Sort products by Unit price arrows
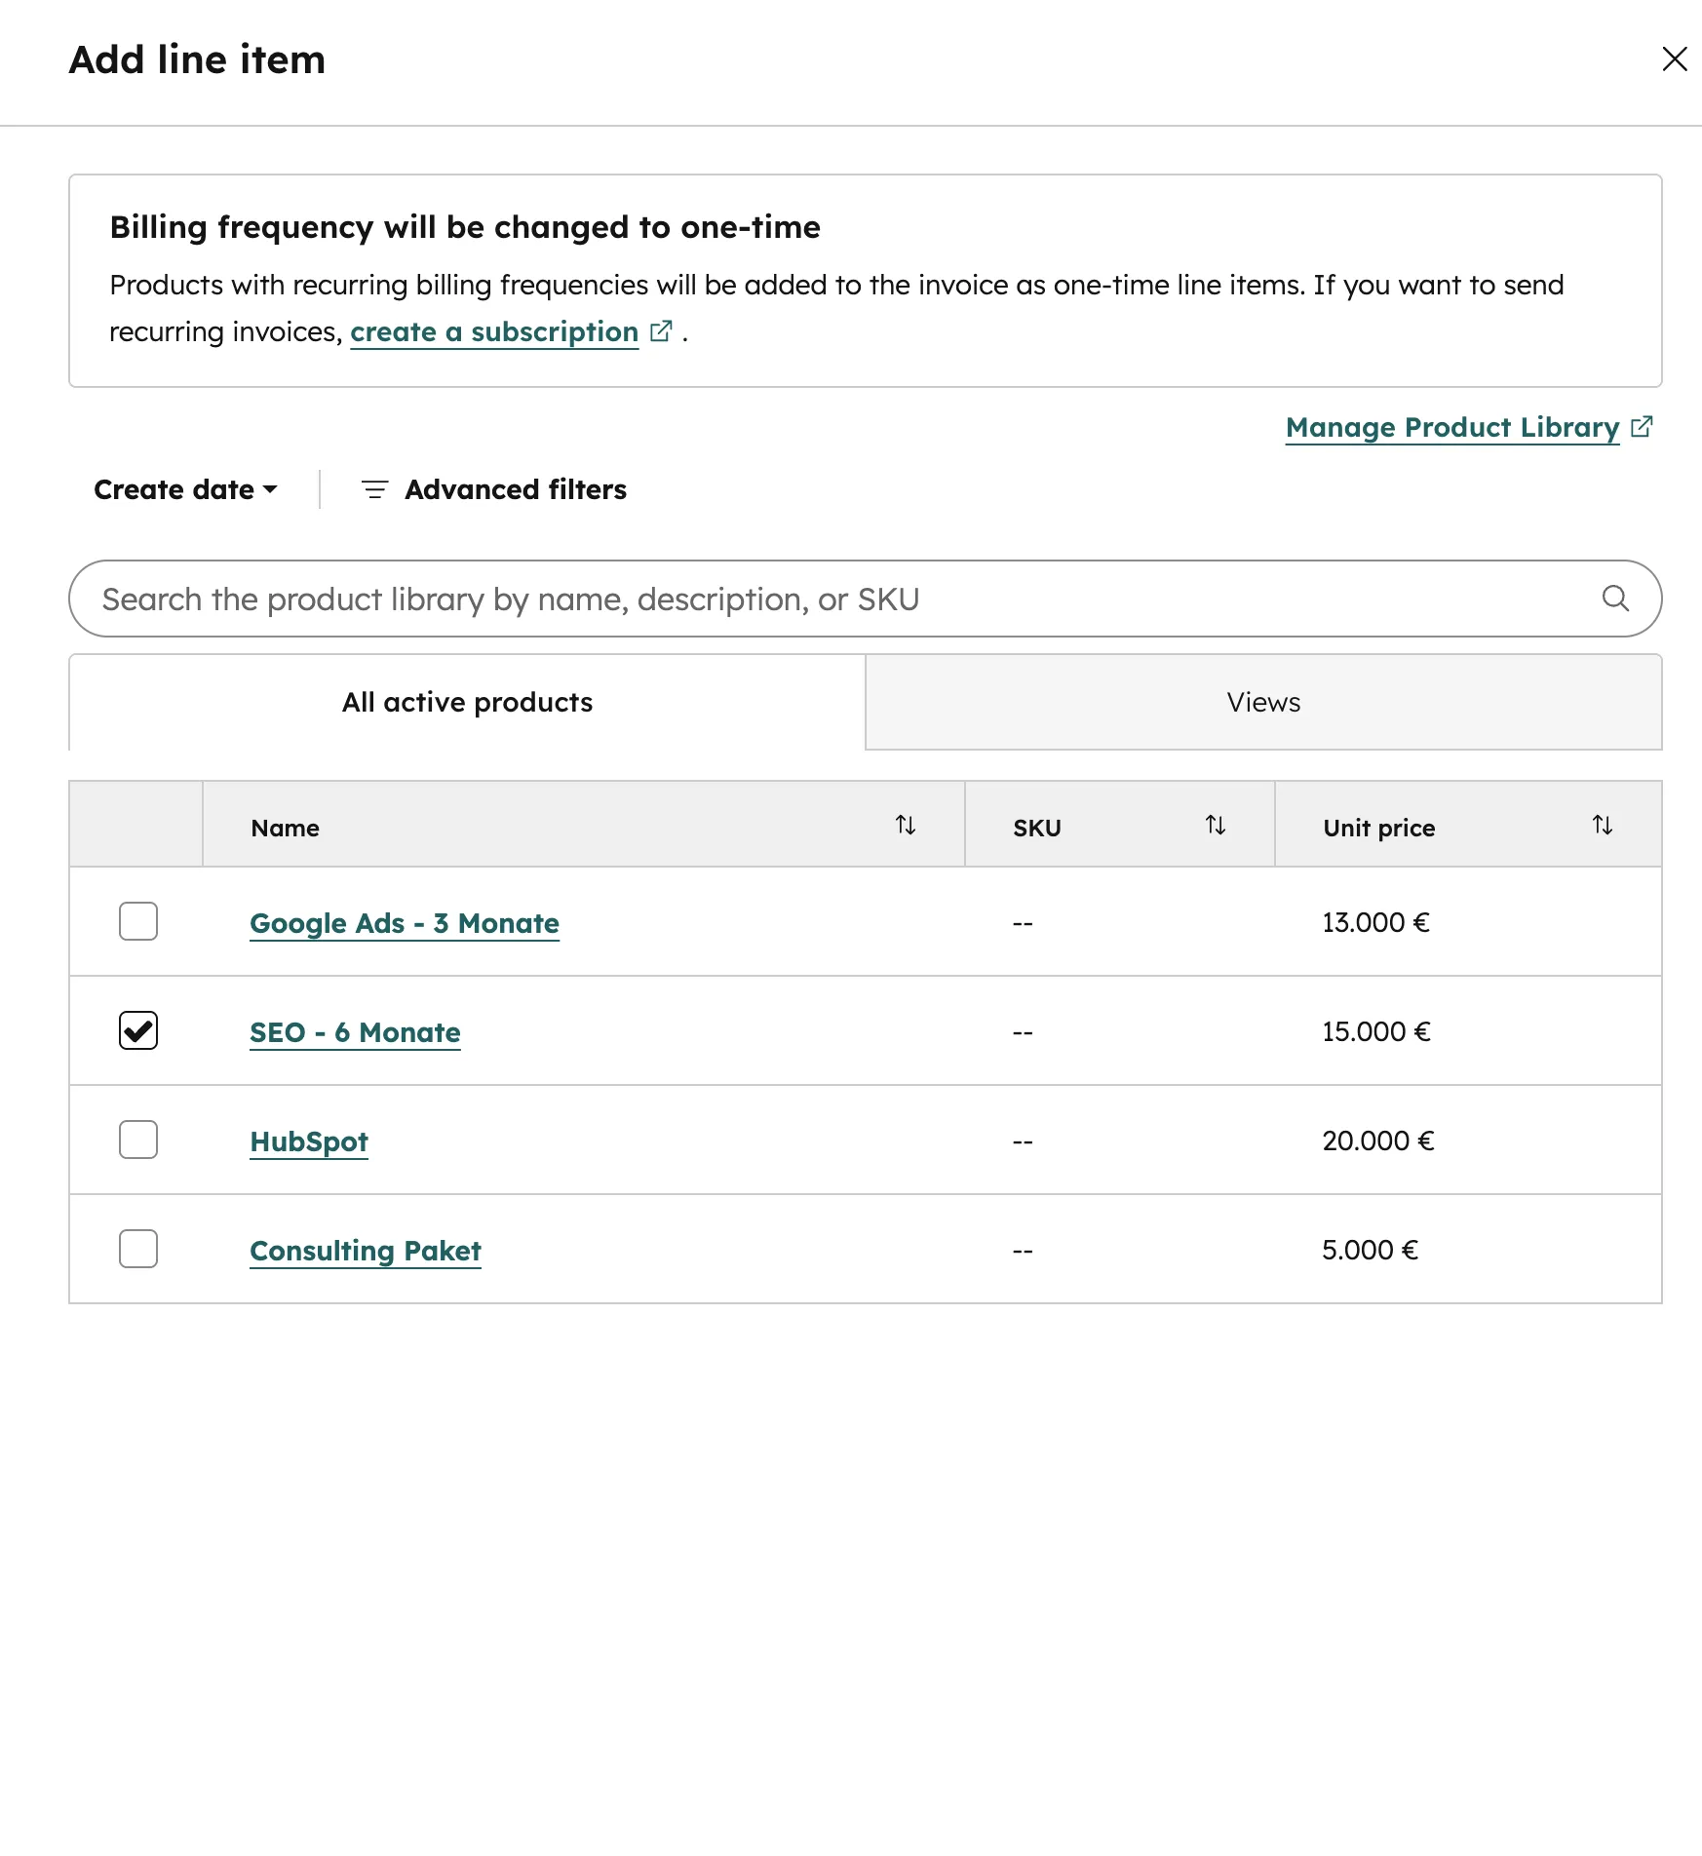Image resolution: width=1702 pixels, height=1856 pixels. point(1602,826)
